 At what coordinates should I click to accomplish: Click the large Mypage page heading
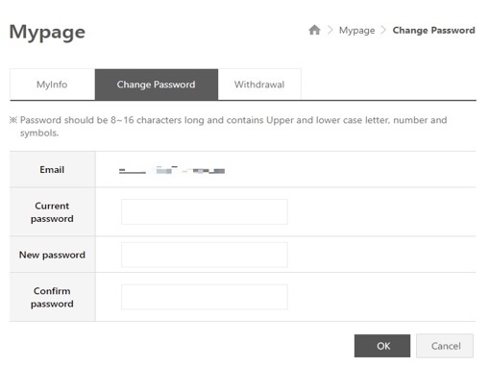pyautogui.click(x=47, y=33)
